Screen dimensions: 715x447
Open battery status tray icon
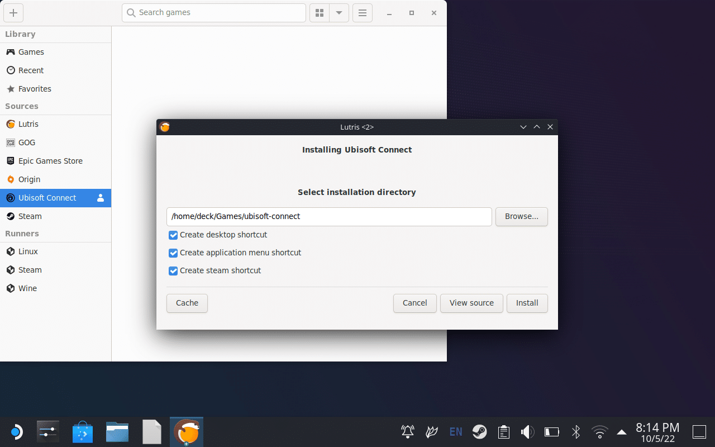click(x=552, y=432)
